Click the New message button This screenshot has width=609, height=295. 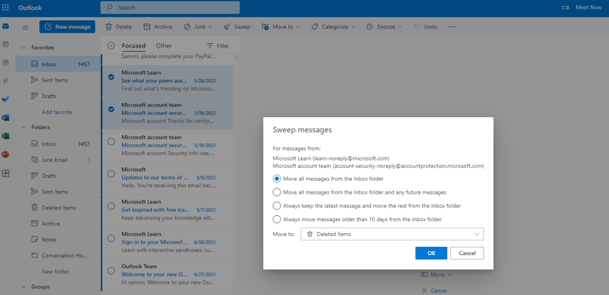click(x=67, y=27)
